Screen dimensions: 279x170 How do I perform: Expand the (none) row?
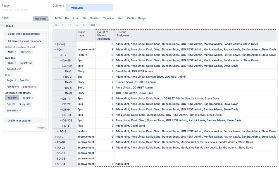click(55, 44)
